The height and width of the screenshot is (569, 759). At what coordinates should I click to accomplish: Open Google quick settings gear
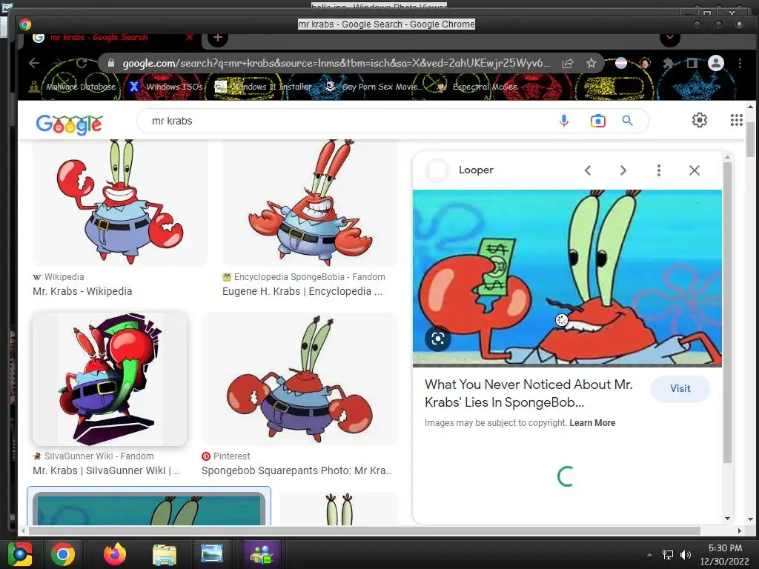coord(700,120)
